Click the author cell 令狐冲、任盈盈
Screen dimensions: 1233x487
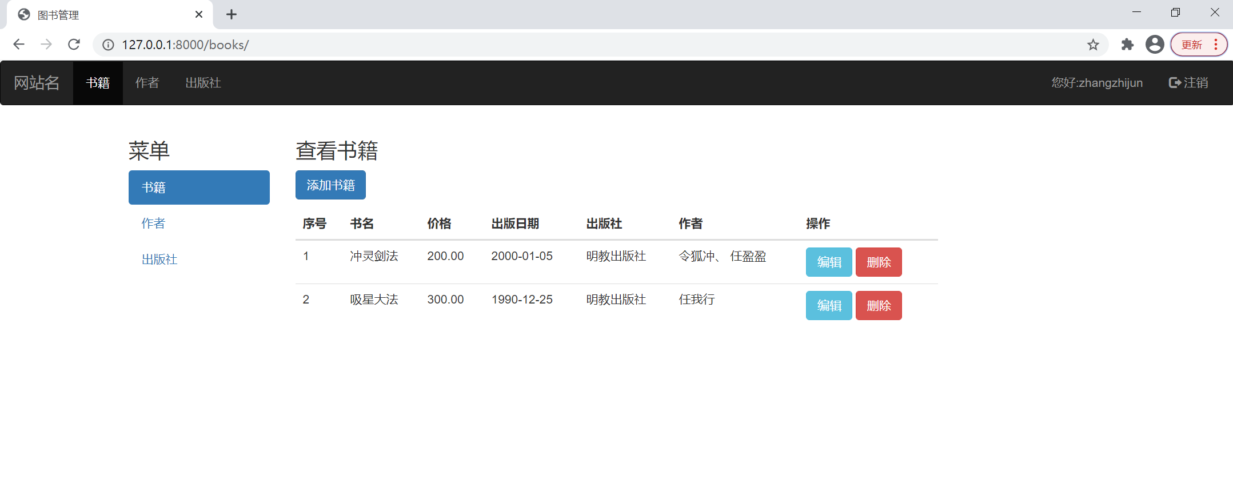pos(723,256)
